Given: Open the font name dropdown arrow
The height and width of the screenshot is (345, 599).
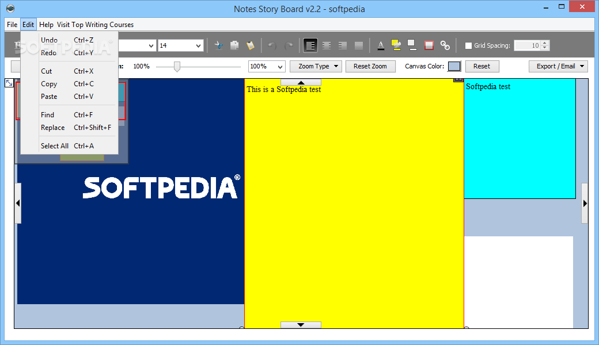Looking at the screenshot, I should (151, 46).
